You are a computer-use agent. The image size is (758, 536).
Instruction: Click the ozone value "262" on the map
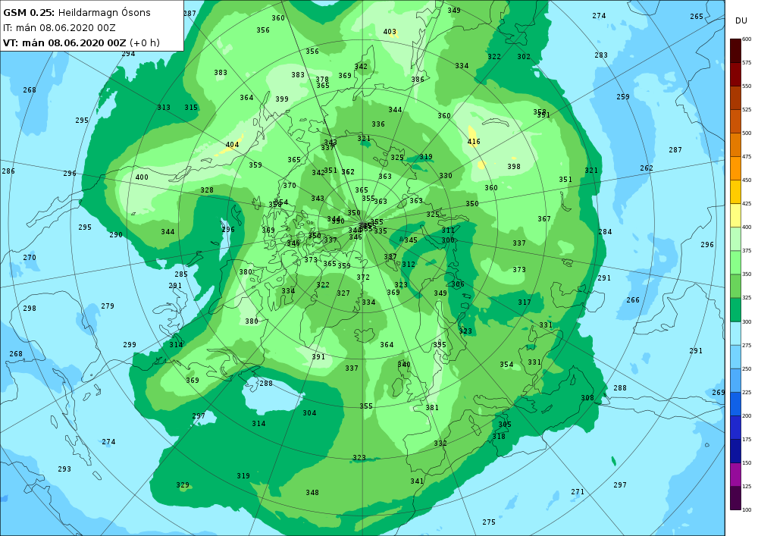(647, 168)
